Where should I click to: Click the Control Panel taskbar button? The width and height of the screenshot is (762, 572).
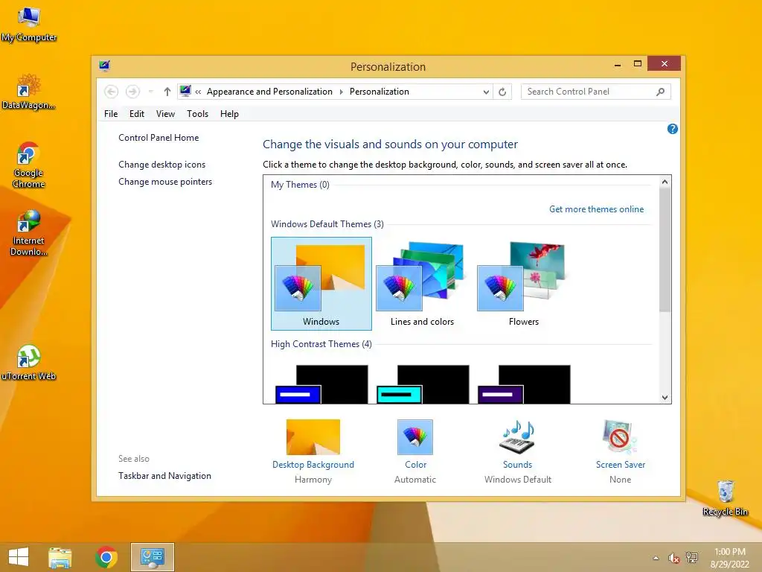152,557
